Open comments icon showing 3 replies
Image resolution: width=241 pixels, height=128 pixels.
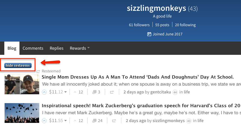(96, 92)
